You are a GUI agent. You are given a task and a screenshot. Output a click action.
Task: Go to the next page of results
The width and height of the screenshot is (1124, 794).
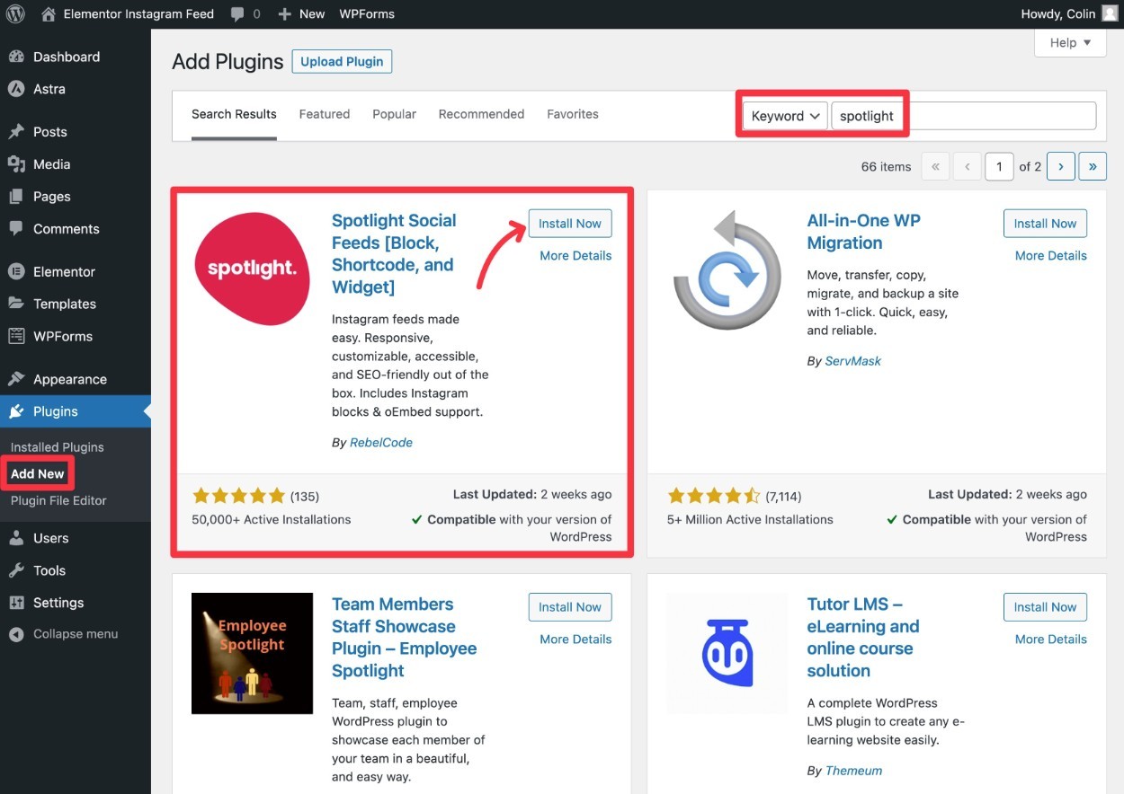point(1061,167)
